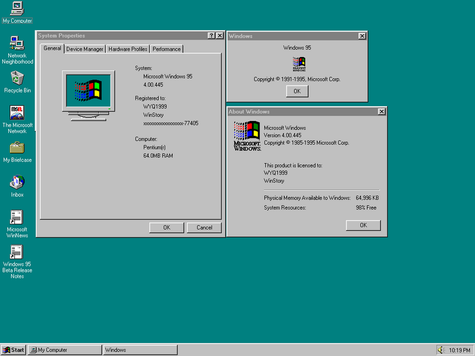Click OK in the Windows 95 dialog
475x356 pixels.
297,91
